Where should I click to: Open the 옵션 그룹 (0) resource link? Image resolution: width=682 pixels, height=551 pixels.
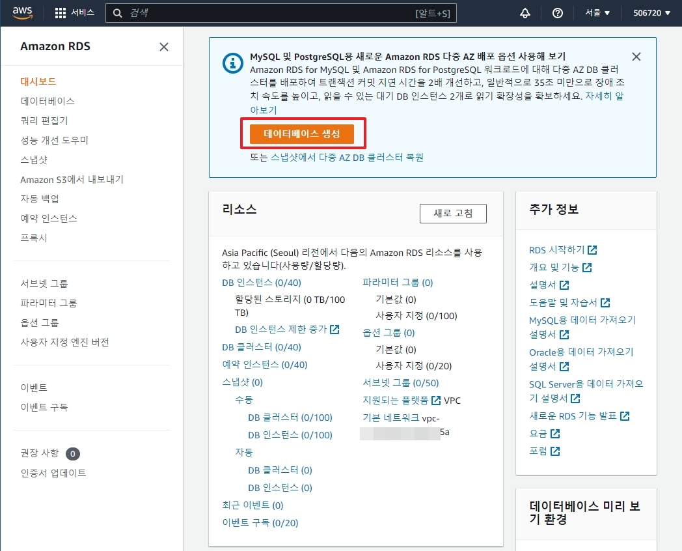[389, 333]
